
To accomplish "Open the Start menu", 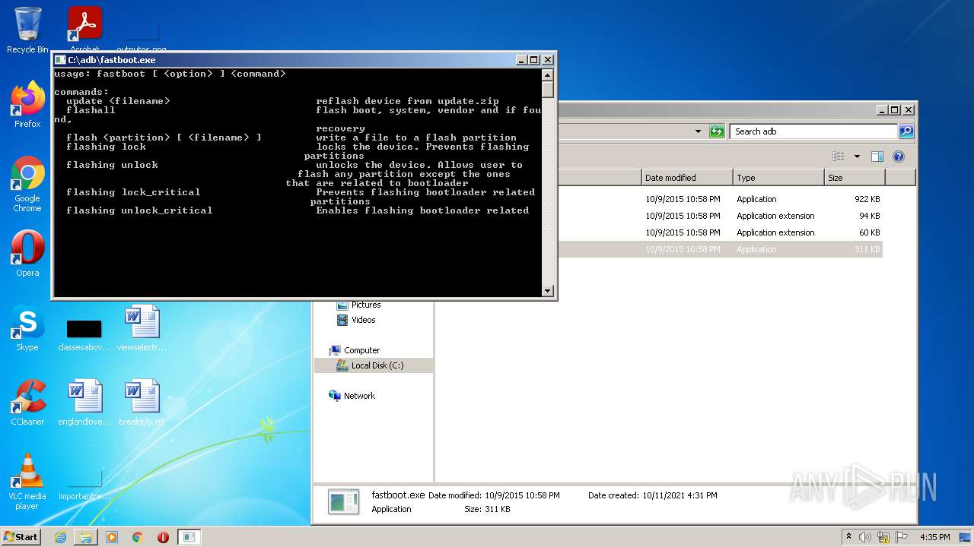I will [21, 537].
